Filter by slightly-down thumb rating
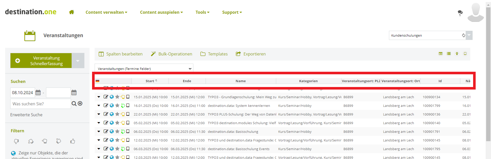The image size is (491, 159). click(x=31, y=141)
